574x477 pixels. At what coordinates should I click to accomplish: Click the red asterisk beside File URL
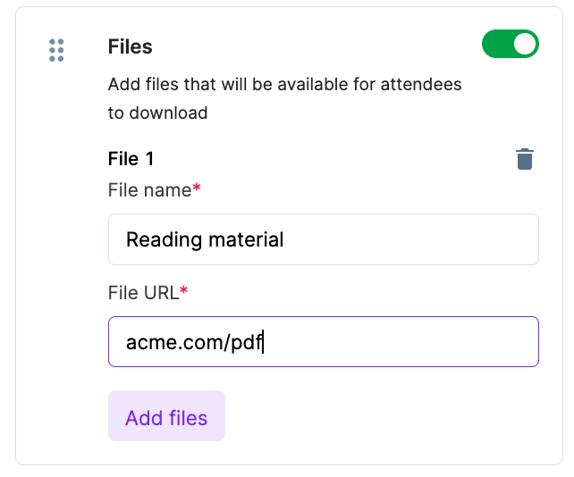184,291
